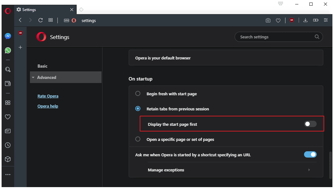
Task: Open the battery saver icon
Action: point(316,20)
